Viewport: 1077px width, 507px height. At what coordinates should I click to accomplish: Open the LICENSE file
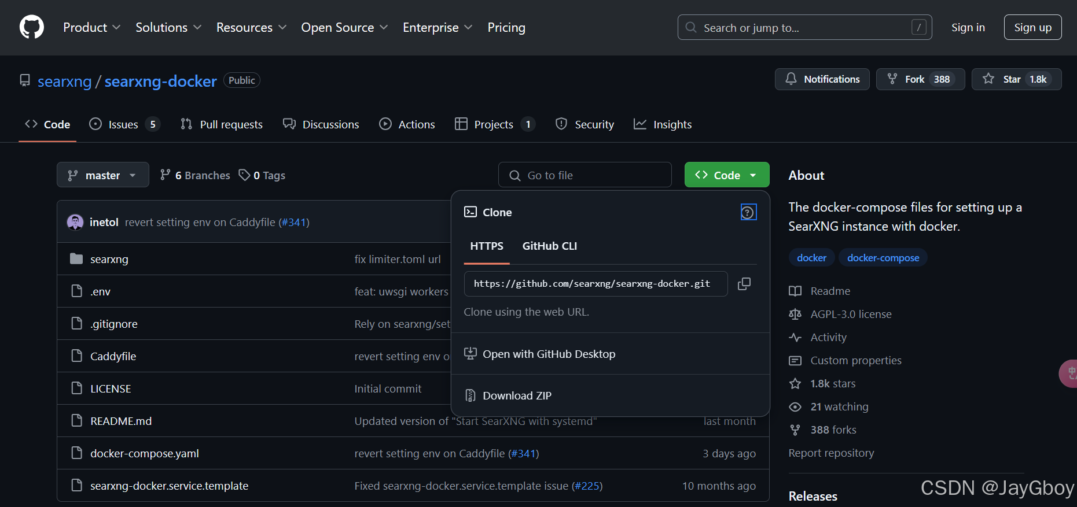point(111,388)
